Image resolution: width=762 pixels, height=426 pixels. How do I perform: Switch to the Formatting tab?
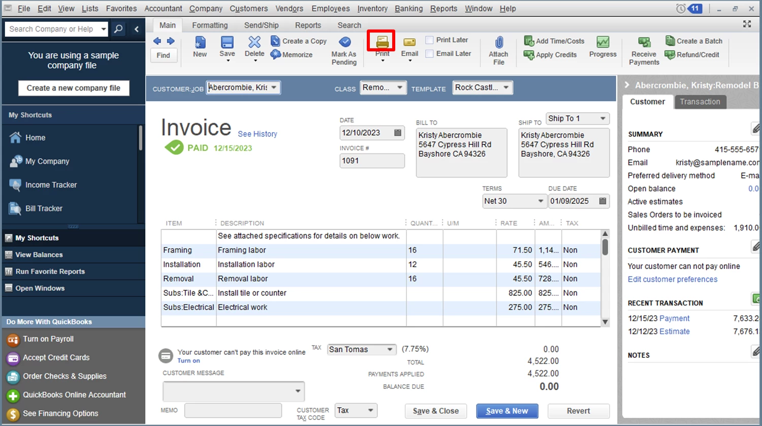[210, 25]
